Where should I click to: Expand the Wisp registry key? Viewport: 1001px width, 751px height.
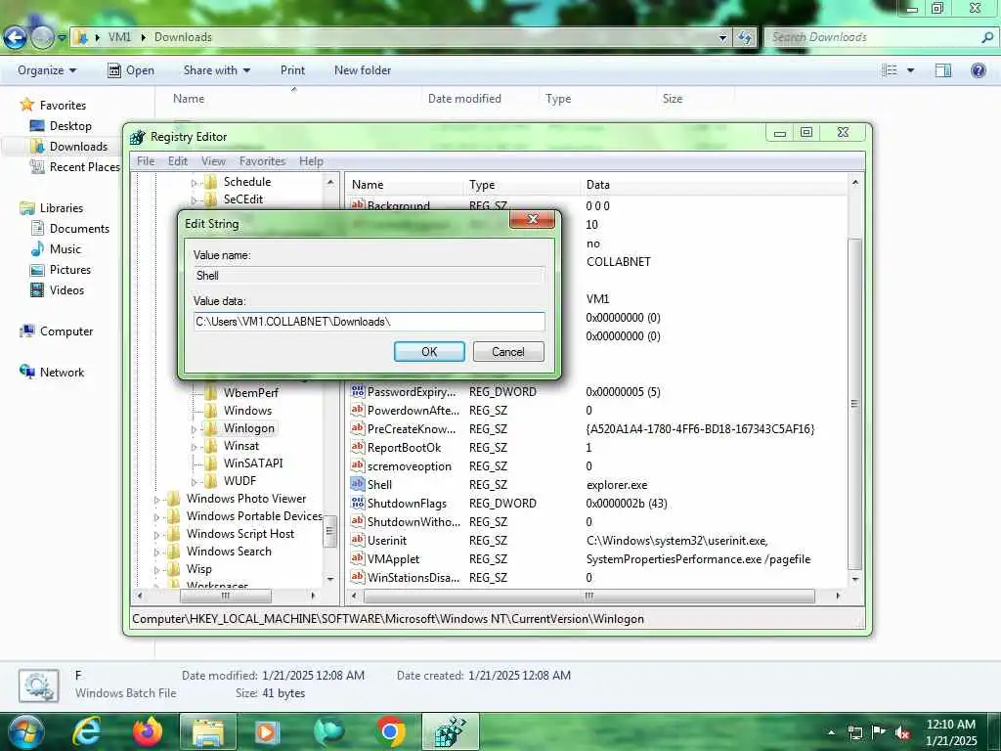[x=157, y=570]
